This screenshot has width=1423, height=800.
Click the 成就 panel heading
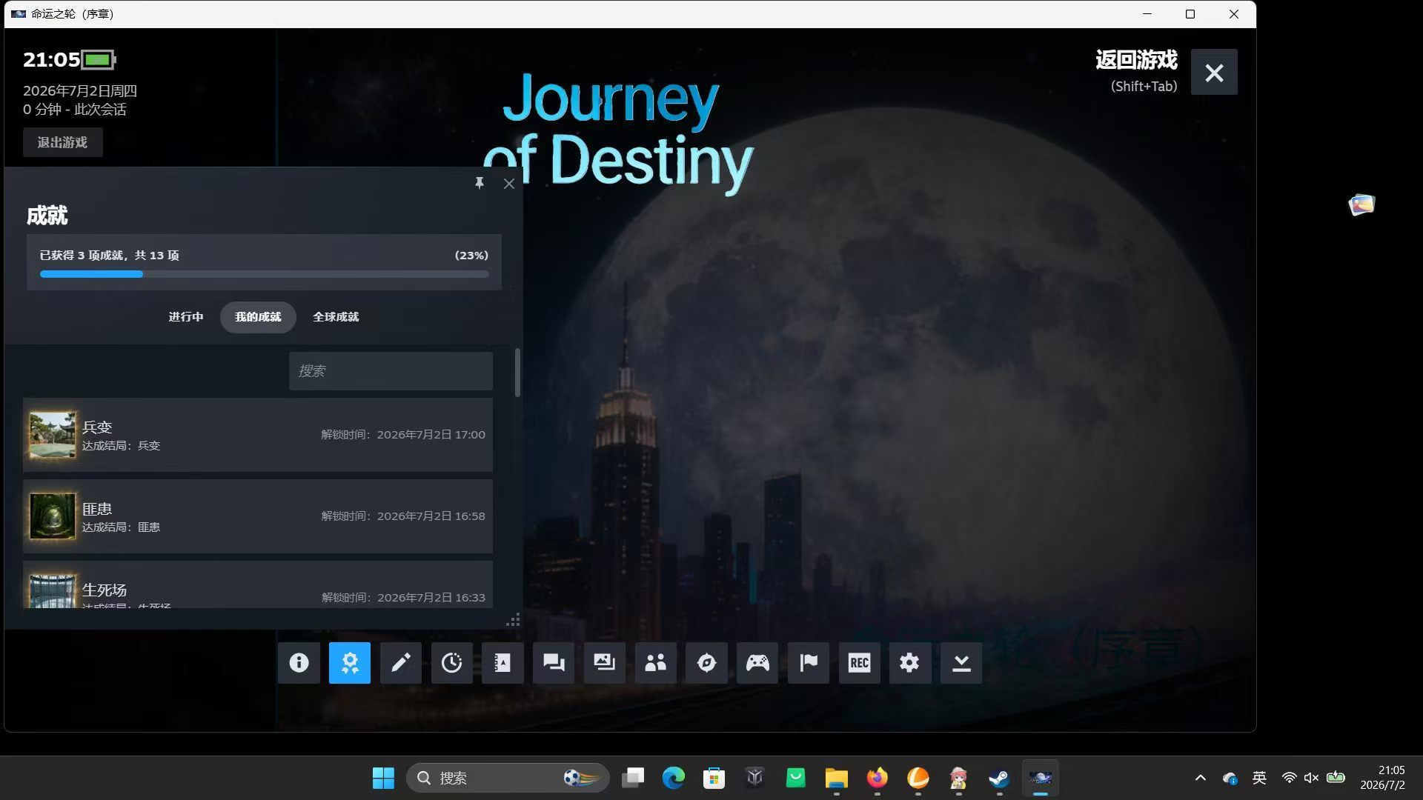[47, 216]
